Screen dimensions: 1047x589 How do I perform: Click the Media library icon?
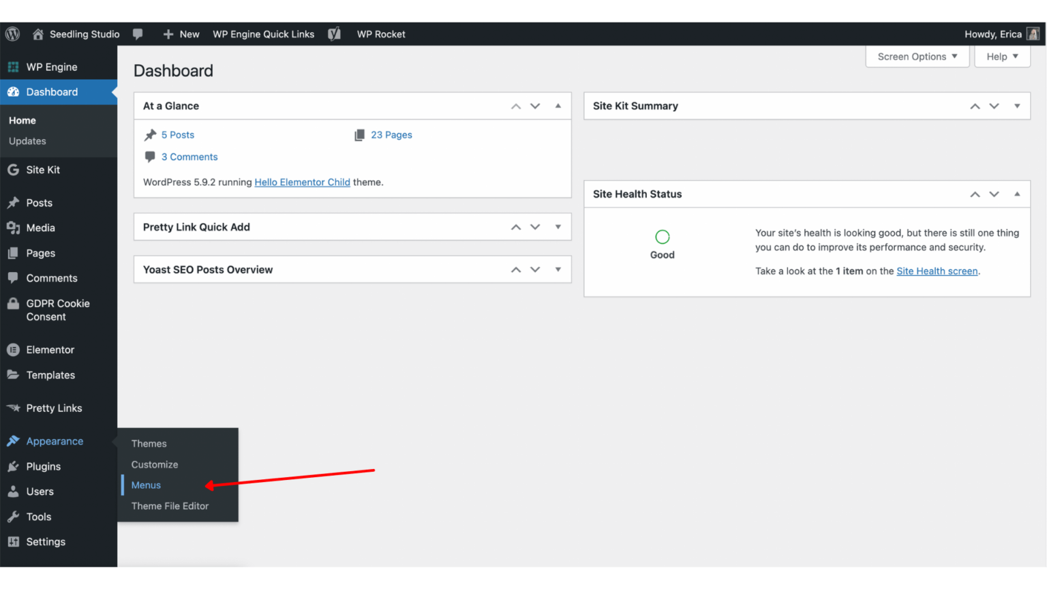14,228
